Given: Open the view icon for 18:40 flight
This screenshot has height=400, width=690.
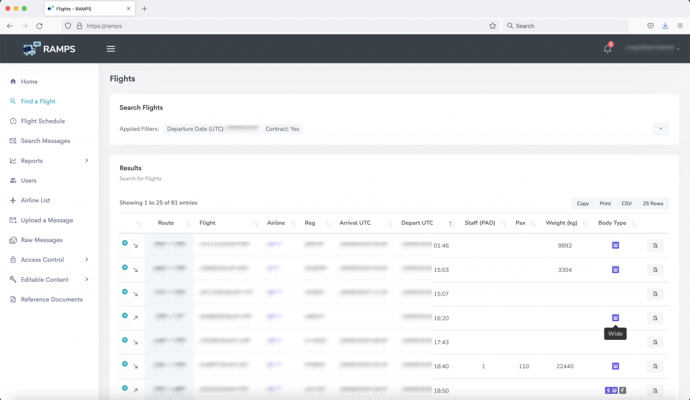Looking at the screenshot, I should (654, 366).
